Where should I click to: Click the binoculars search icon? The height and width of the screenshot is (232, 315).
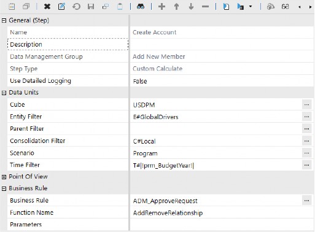(141, 7)
